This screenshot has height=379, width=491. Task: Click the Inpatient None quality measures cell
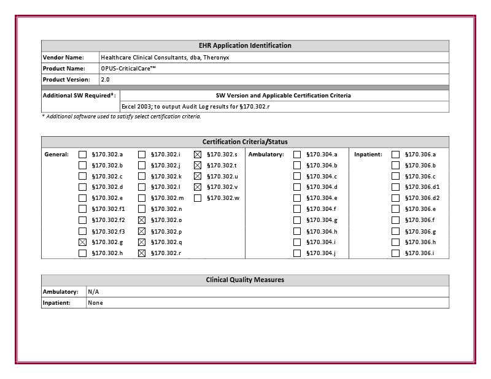click(267, 303)
